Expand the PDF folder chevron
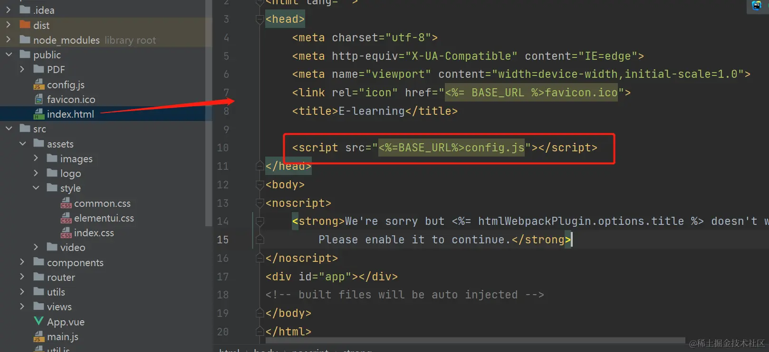The image size is (769, 352). point(22,69)
